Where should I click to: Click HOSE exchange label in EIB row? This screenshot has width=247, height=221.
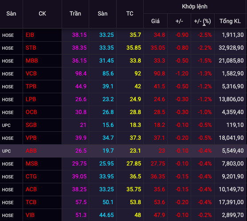pos(8,35)
